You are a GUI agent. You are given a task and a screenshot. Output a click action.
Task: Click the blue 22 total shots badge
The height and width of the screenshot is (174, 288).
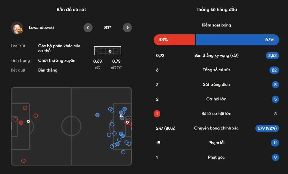(x=274, y=70)
